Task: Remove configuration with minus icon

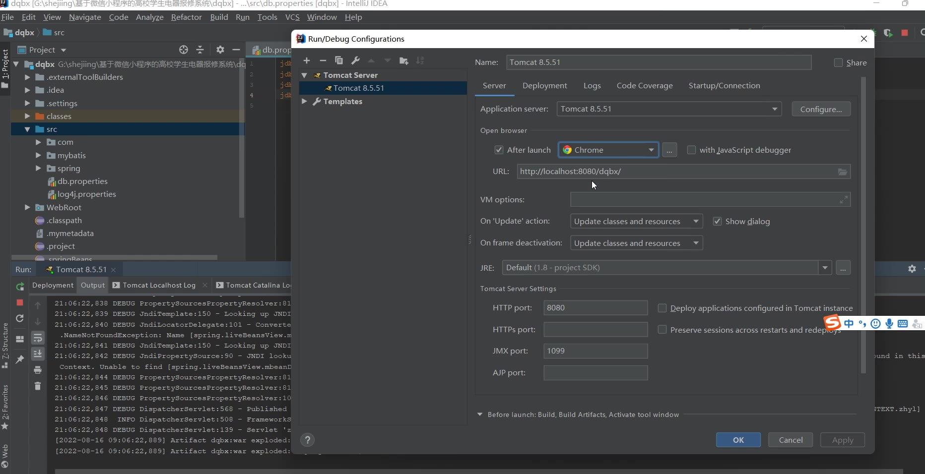Action: point(323,60)
